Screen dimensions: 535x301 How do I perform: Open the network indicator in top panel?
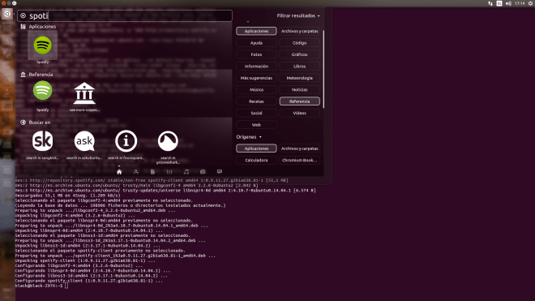490,3
